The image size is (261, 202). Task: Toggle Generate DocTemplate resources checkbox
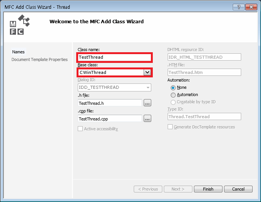(170, 127)
